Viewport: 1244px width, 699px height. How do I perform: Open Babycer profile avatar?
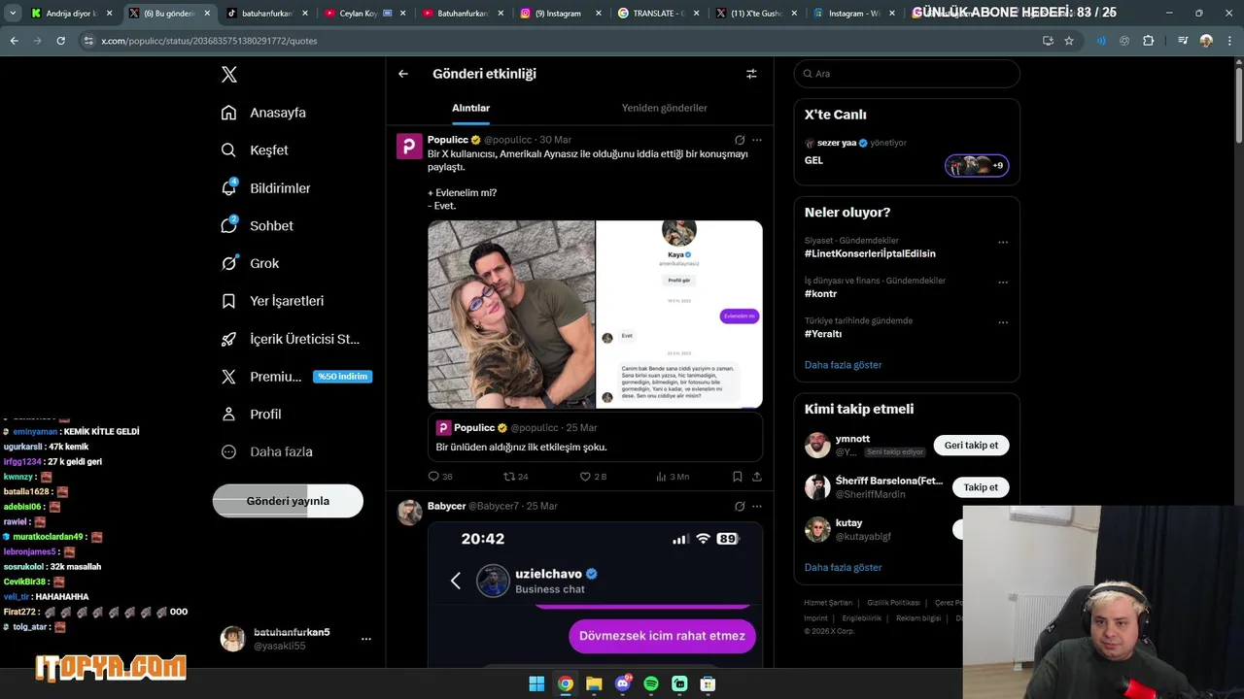409,513
